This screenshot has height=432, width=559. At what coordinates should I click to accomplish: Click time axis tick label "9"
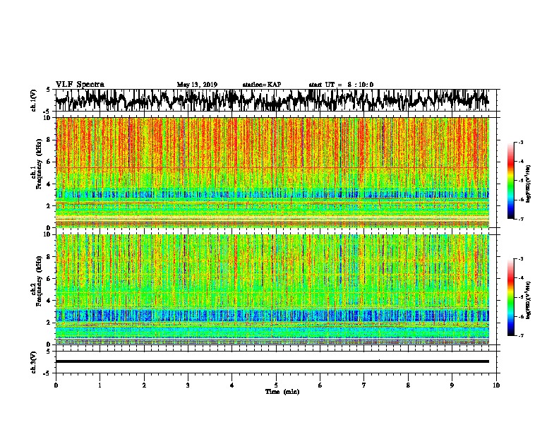[x=452, y=385]
